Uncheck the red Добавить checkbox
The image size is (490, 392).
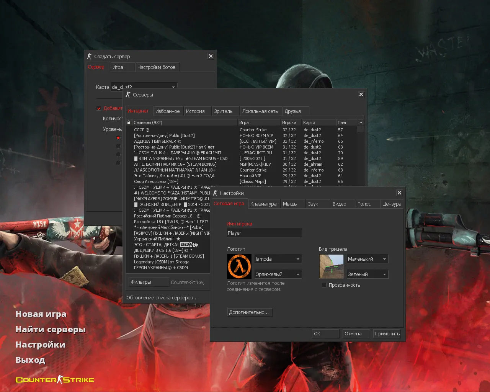point(99,108)
